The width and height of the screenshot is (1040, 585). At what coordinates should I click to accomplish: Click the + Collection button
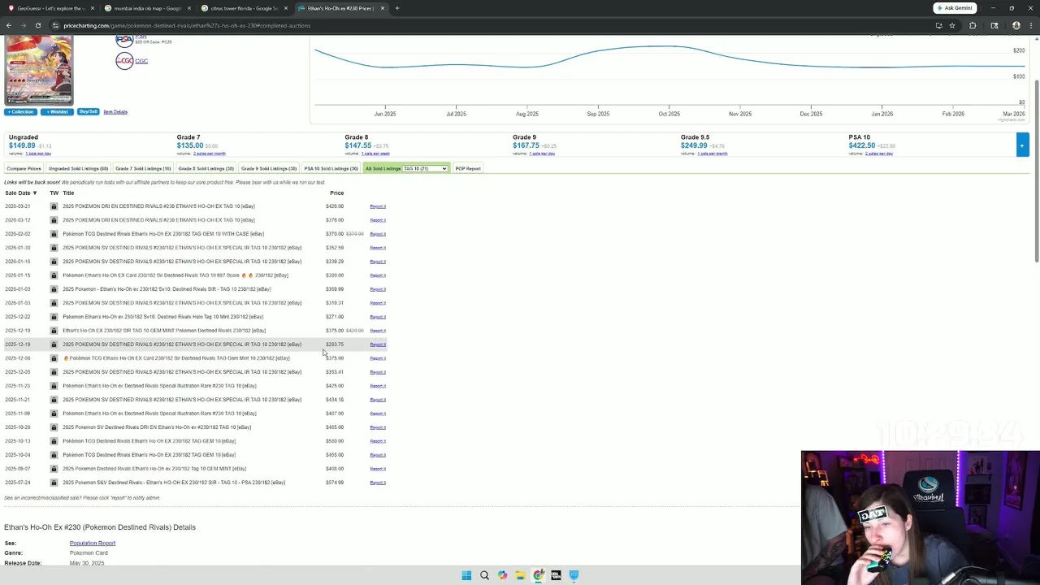[x=21, y=112]
